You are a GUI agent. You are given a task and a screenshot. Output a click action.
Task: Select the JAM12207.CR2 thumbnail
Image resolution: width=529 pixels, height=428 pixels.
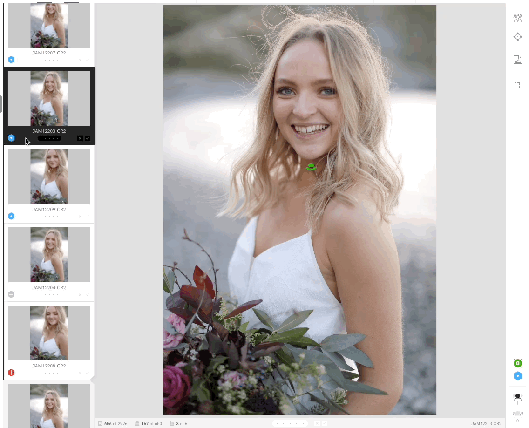pos(49,25)
